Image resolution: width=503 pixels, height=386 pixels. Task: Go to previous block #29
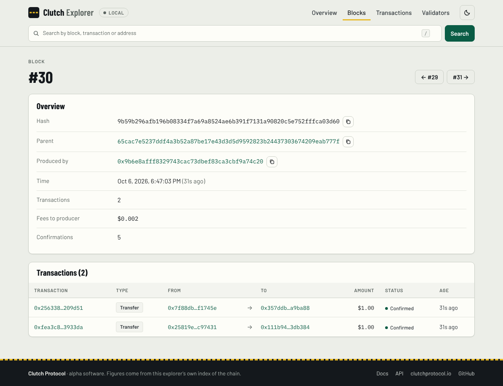(x=429, y=77)
